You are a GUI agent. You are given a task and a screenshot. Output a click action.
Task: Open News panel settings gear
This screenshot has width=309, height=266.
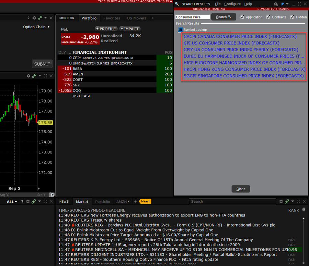click(x=281, y=201)
